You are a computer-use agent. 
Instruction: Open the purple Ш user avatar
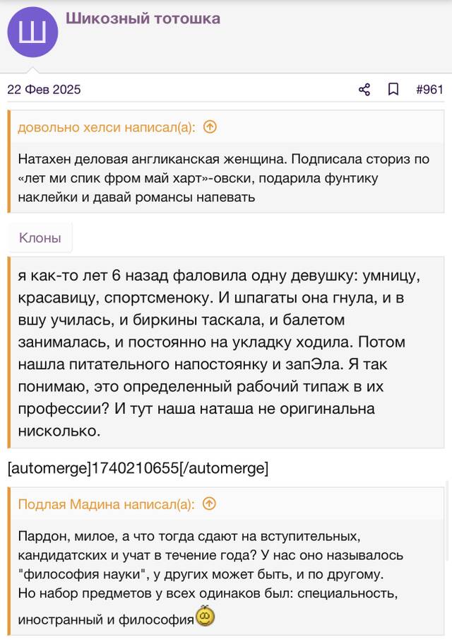pos(32,32)
